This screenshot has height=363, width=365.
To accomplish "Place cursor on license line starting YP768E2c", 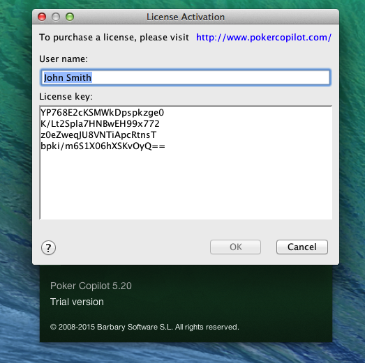I will pyautogui.click(x=102, y=112).
